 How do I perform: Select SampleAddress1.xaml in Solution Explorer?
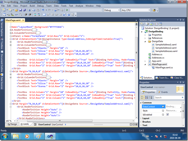[x=166, y=45]
